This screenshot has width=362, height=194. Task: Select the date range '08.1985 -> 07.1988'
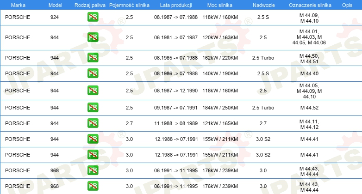click(x=176, y=58)
